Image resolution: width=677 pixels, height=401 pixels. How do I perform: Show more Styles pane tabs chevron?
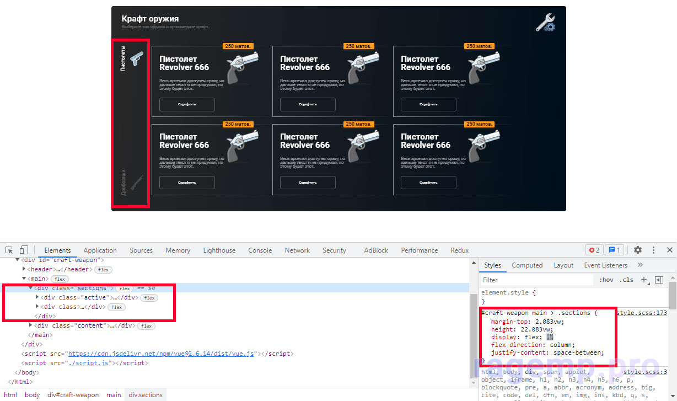pyautogui.click(x=640, y=265)
